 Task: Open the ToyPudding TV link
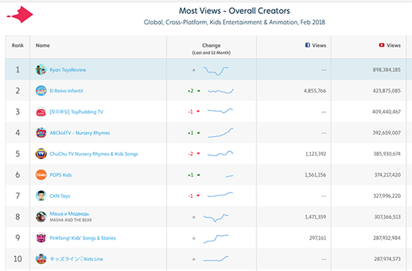pyautogui.click(x=76, y=112)
